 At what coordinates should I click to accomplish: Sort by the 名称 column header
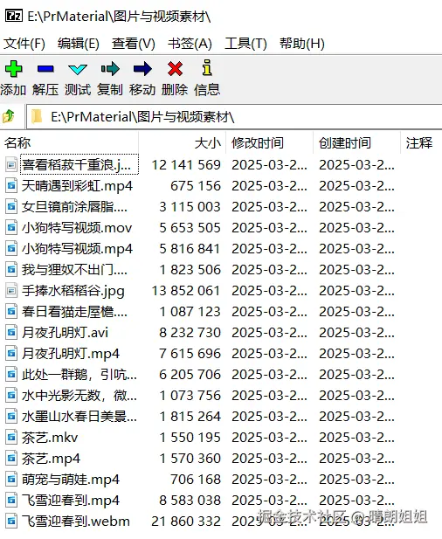[x=69, y=142]
